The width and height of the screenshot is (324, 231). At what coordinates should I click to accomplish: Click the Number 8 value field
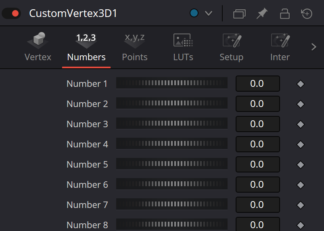point(258,224)
